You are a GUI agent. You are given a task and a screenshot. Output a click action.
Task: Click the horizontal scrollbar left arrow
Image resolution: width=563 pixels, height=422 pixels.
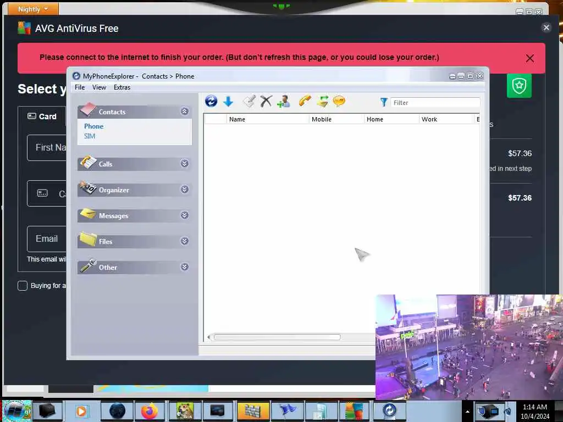208,337
